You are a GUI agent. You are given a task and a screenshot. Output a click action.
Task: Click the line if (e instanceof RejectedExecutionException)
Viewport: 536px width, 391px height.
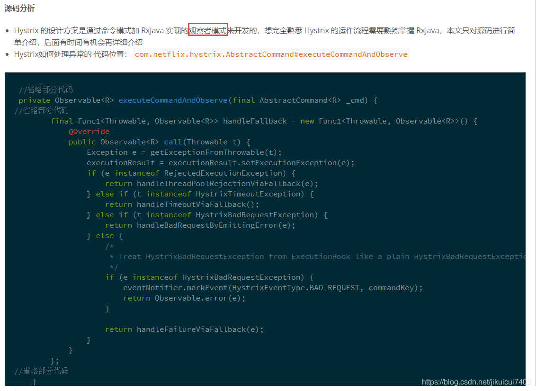pyautogui.click(x=191, y=173)
